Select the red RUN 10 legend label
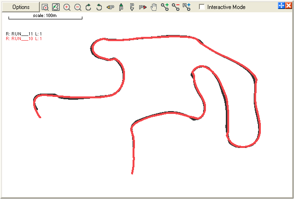 click(24, 39)
